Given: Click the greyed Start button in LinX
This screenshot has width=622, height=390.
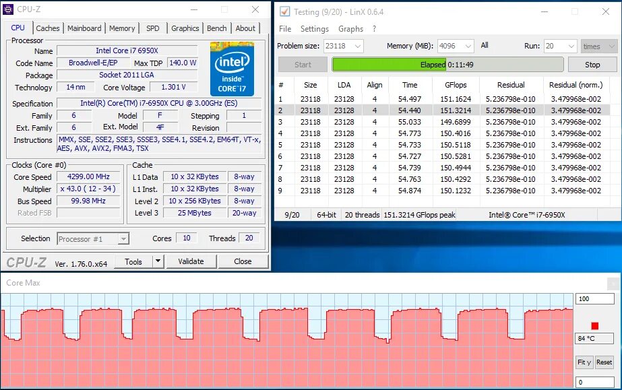Looking at the screenshot, I should (x=303, y=65).
